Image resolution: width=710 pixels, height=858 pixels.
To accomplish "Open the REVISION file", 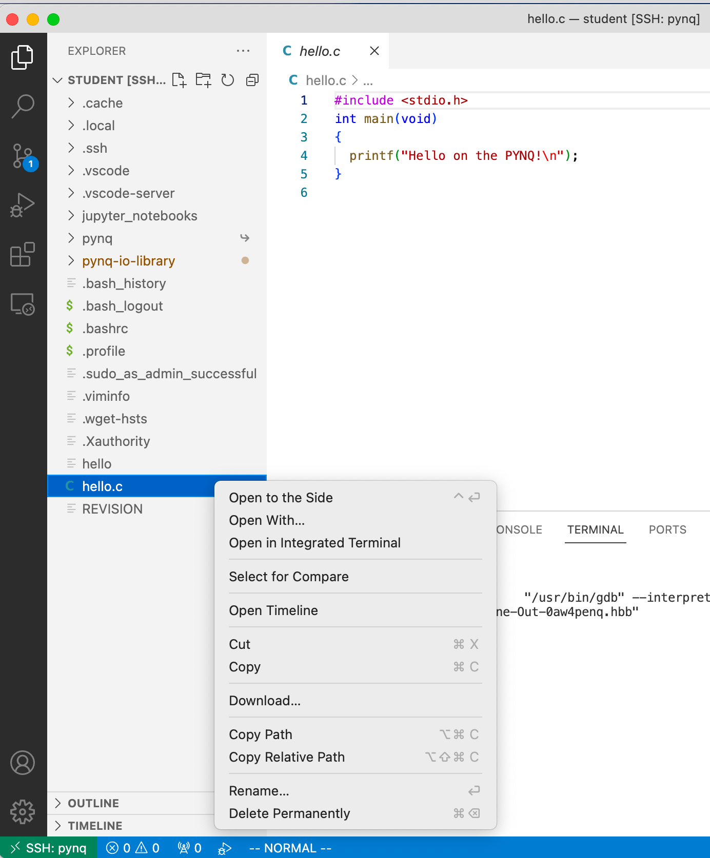I will tap(131, 509).
